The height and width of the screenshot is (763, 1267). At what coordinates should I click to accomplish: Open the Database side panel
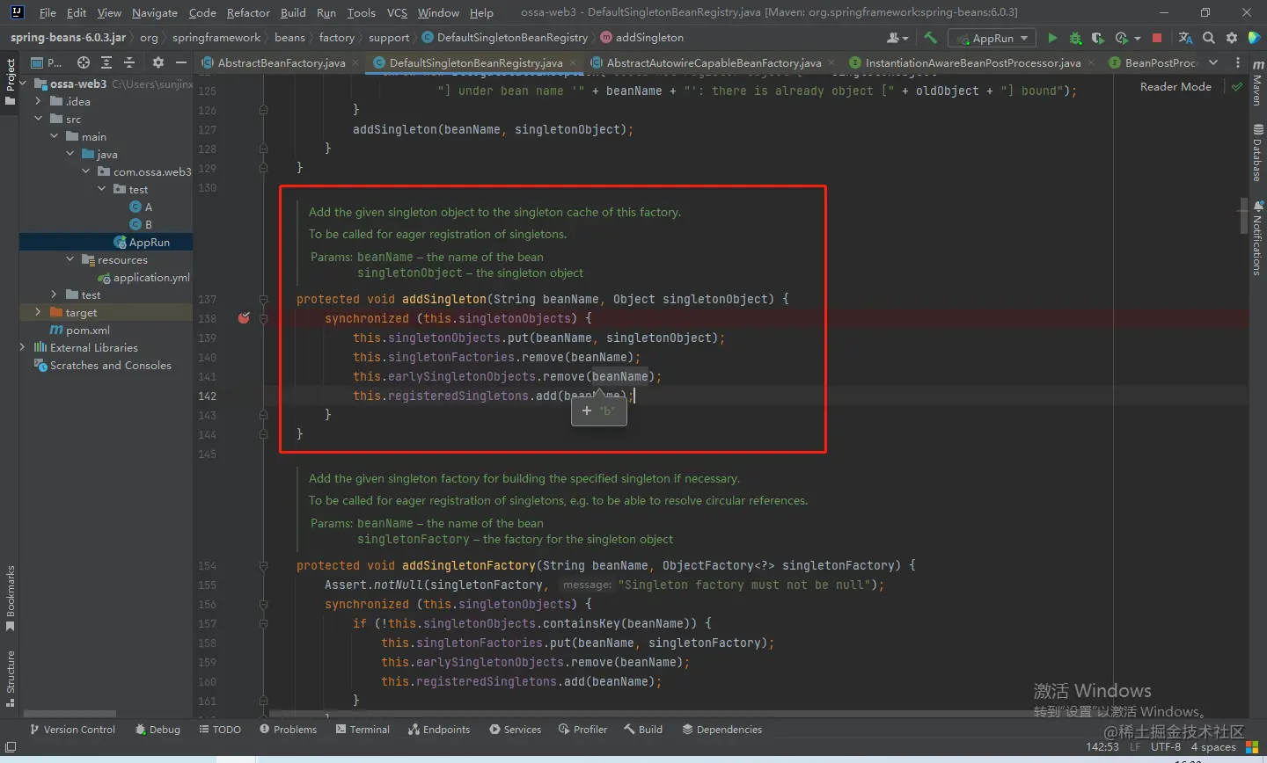1257,153
